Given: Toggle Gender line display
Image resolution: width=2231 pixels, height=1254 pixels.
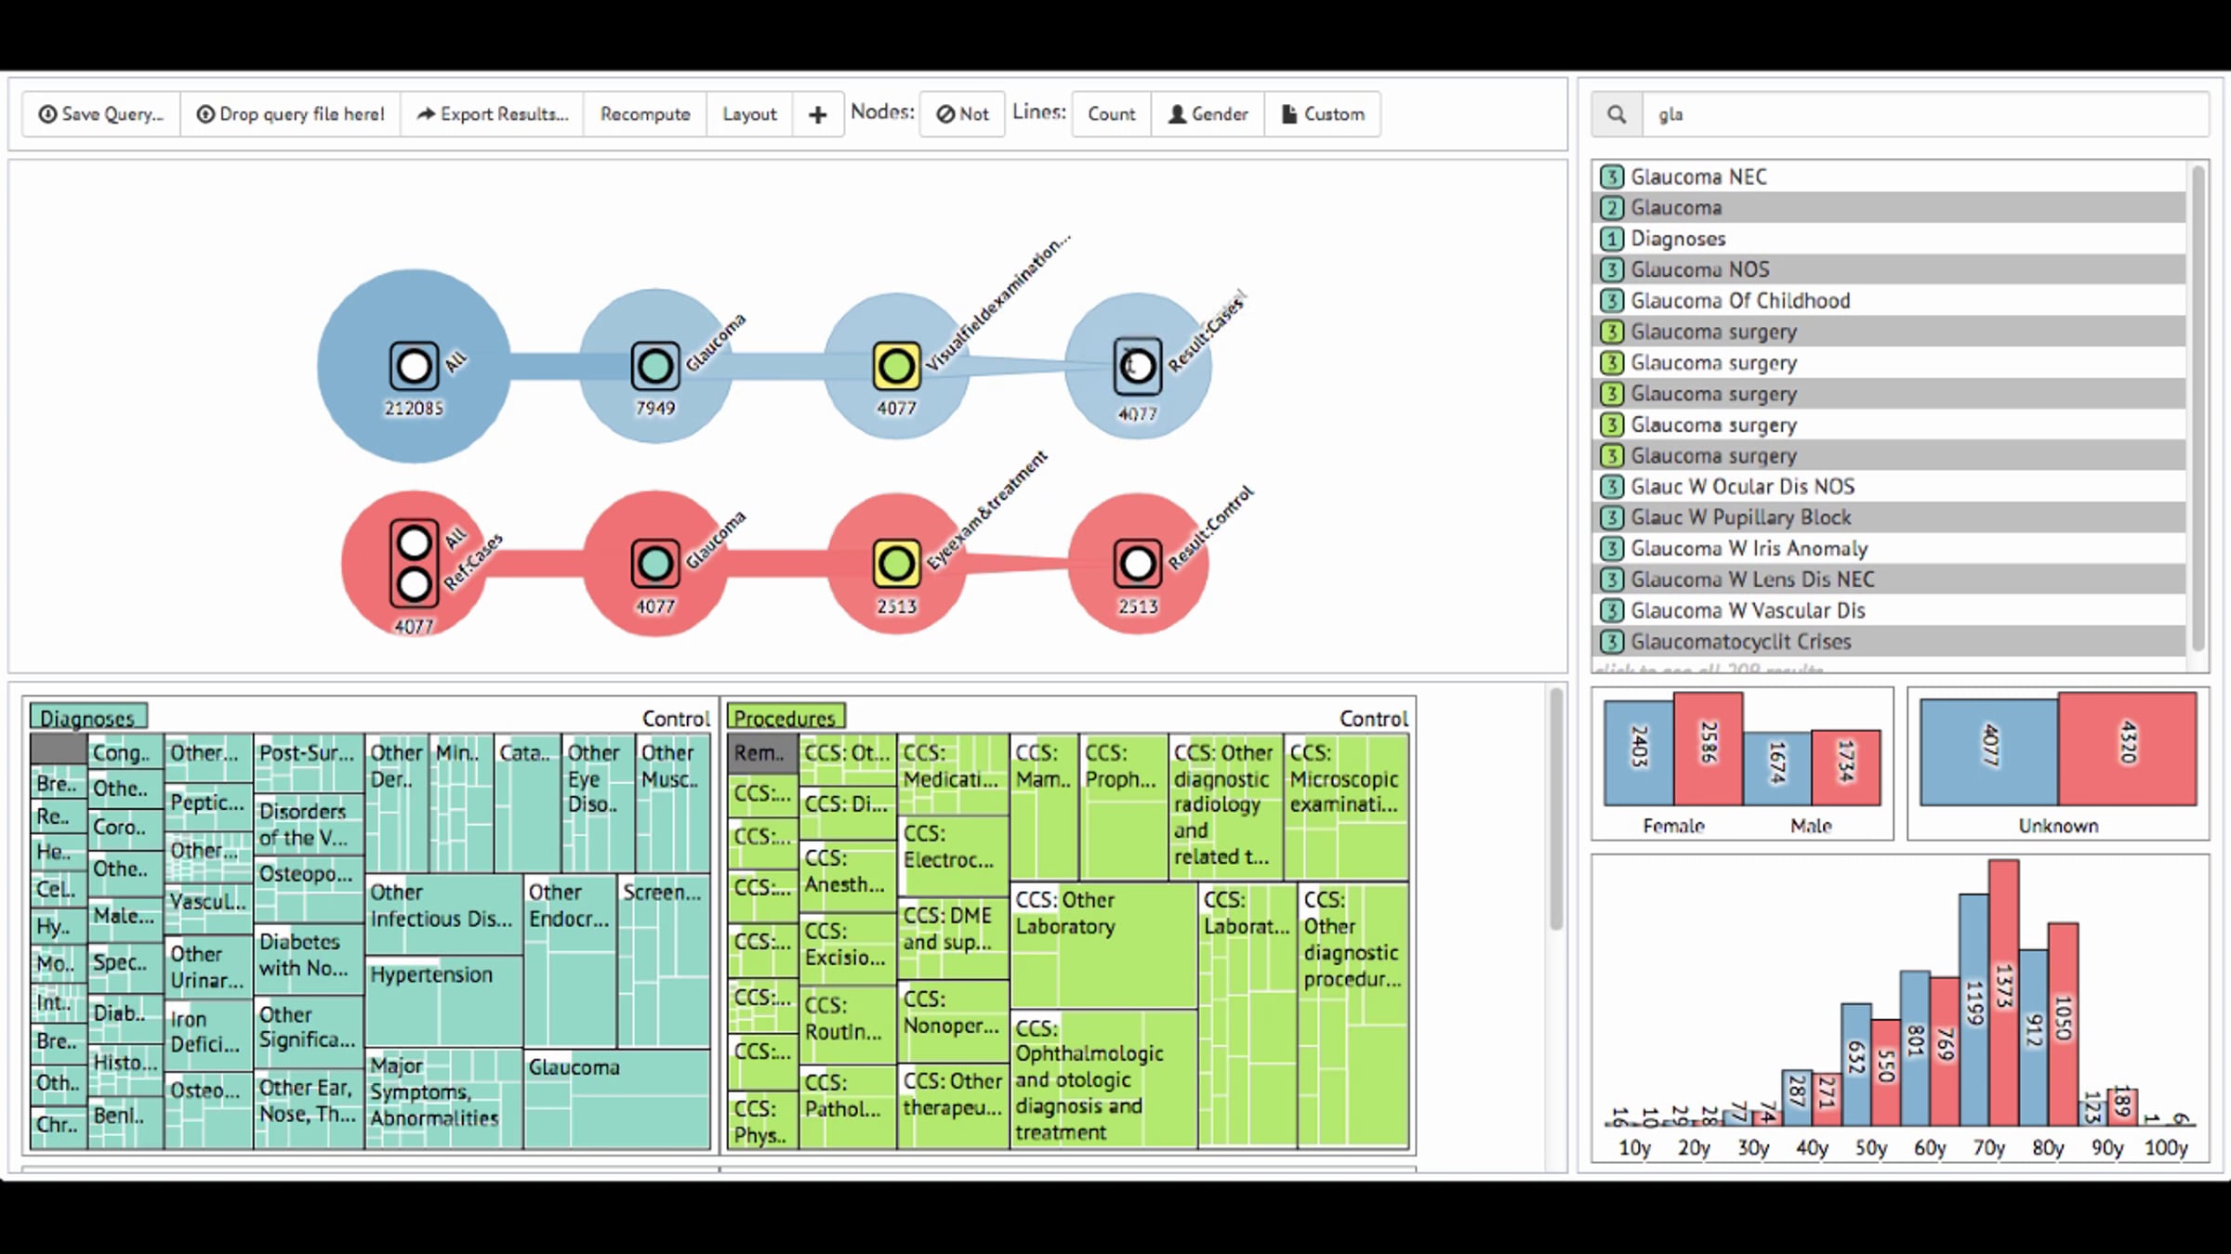Looking at the screenshot, I should pyautogui.click(x=1208, y=114).
